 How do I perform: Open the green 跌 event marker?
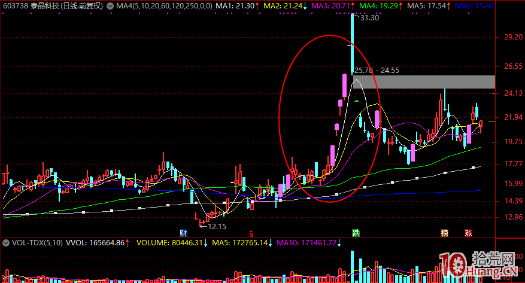click(x=356, y=233)
